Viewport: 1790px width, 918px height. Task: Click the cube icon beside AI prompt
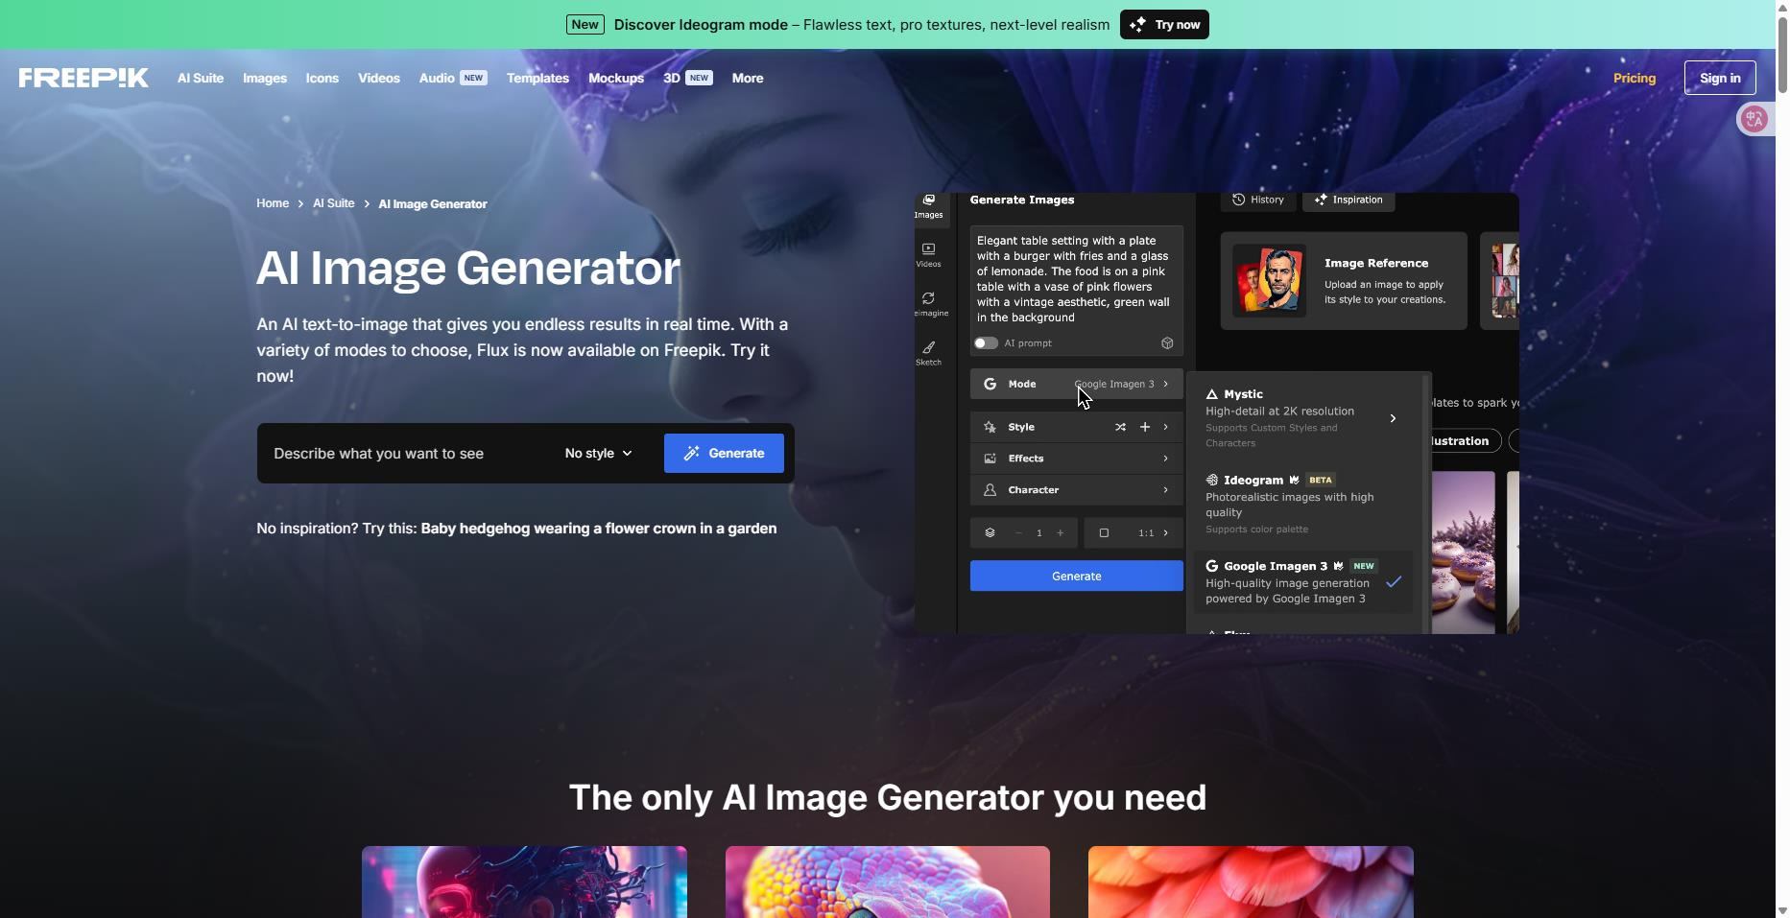(1167, 342)
